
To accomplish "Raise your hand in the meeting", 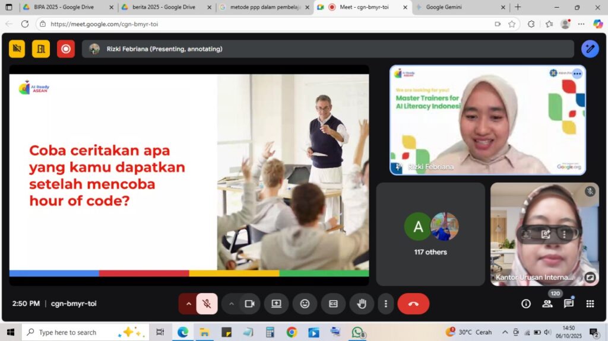I will 361,304.
